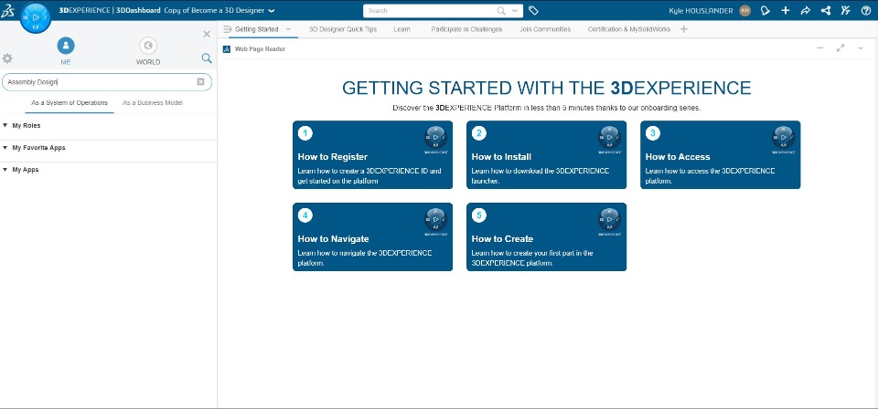This screenshot has width=878, height=409.
Task: Open the Participate in Challenges tab
Action: click(x=466, y=29)
